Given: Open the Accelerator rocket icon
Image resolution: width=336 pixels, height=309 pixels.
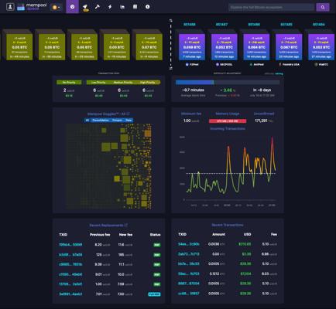Looking at the screenshot, I should click(x=85, y=7).
